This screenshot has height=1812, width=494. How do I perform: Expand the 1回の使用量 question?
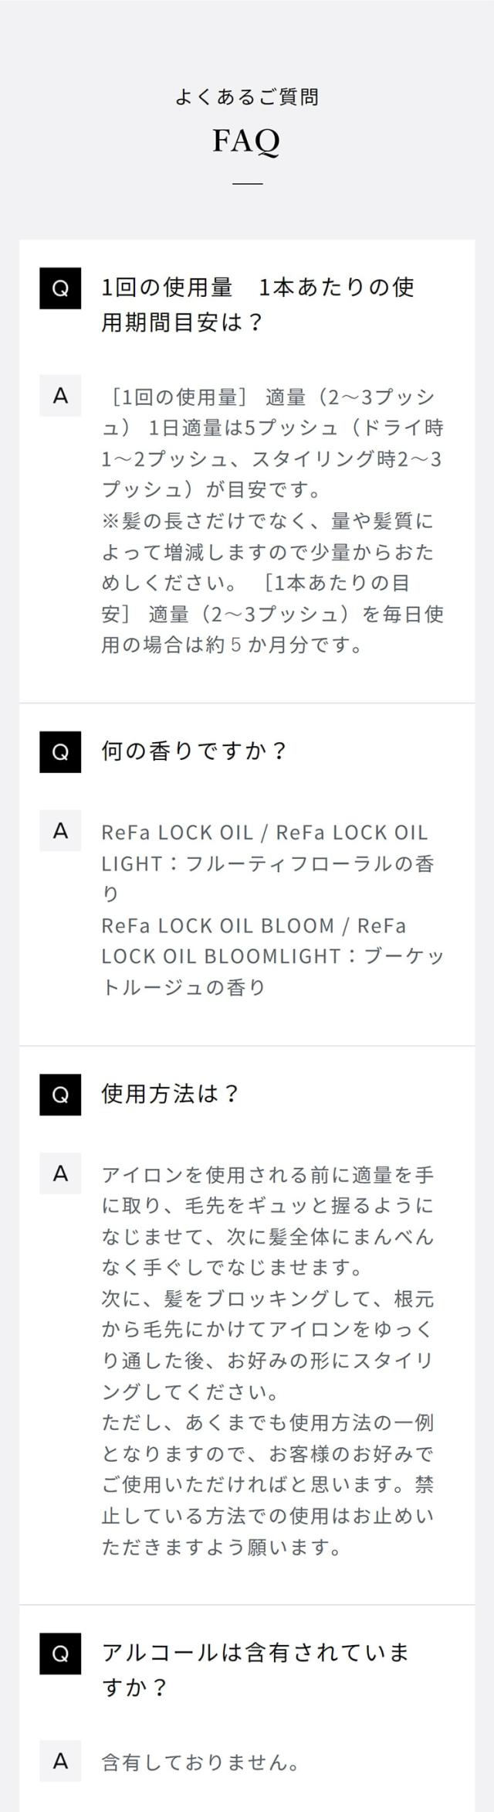pos(258,304)
